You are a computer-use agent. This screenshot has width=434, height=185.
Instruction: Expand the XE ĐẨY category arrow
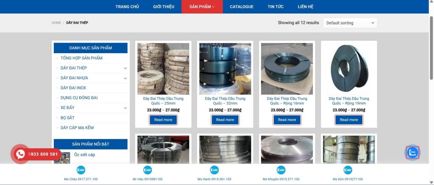125,108
